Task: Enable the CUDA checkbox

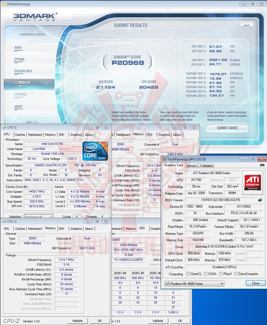Action: (x=205, y=274)
